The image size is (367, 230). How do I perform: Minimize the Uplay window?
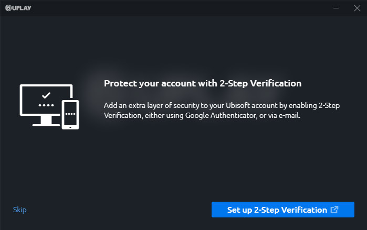(x=337, y=8)
